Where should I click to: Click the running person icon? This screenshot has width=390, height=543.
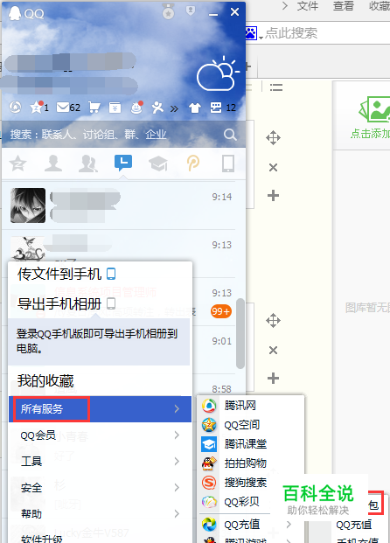pos(157,108)
